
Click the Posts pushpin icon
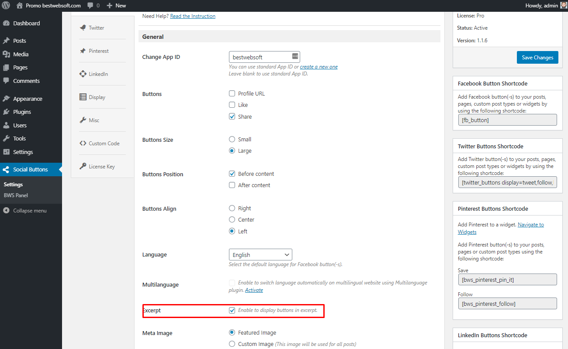pyautogui.click(x=6, y=41)
